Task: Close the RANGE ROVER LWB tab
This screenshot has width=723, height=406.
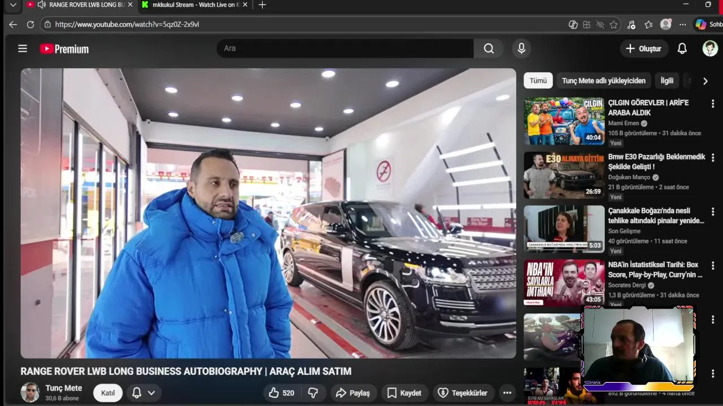Action: pyautogui.click(x=130, y=5)
